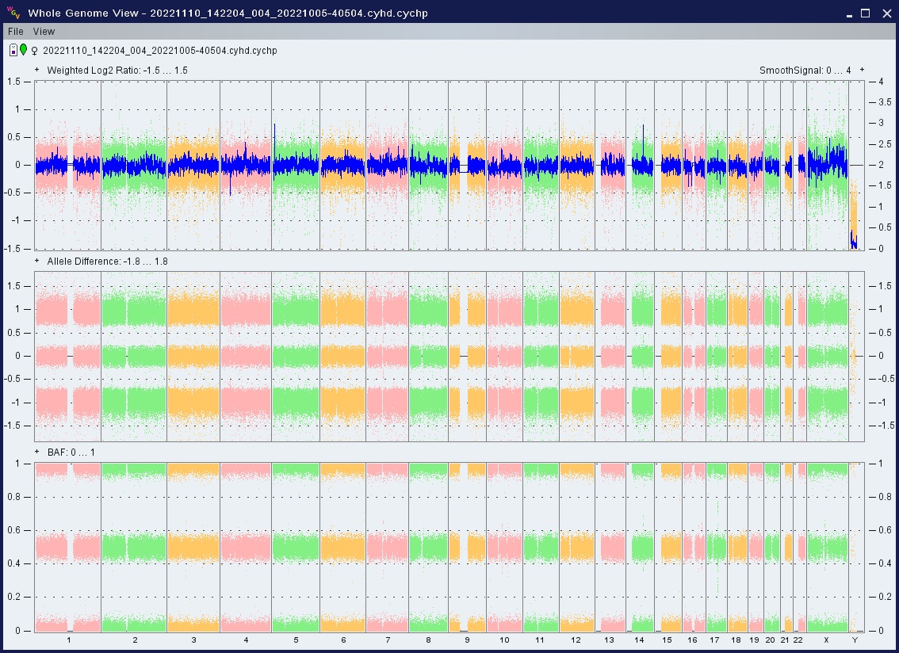Open the File menu
Viewport: 899px width, 653px height.
coord(16,32)
